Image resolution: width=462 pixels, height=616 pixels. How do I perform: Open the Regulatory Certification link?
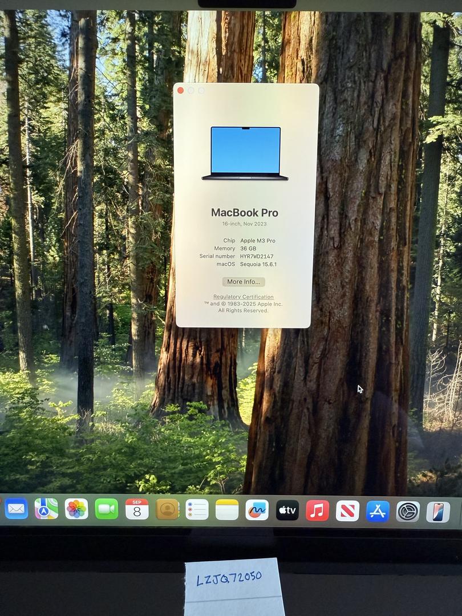244,297
